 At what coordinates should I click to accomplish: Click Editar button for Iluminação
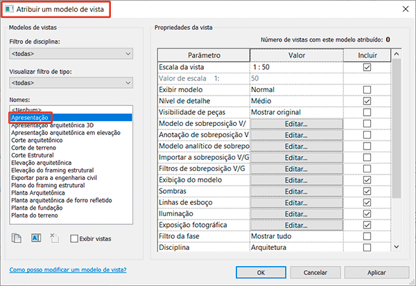[x=296, y=214]
